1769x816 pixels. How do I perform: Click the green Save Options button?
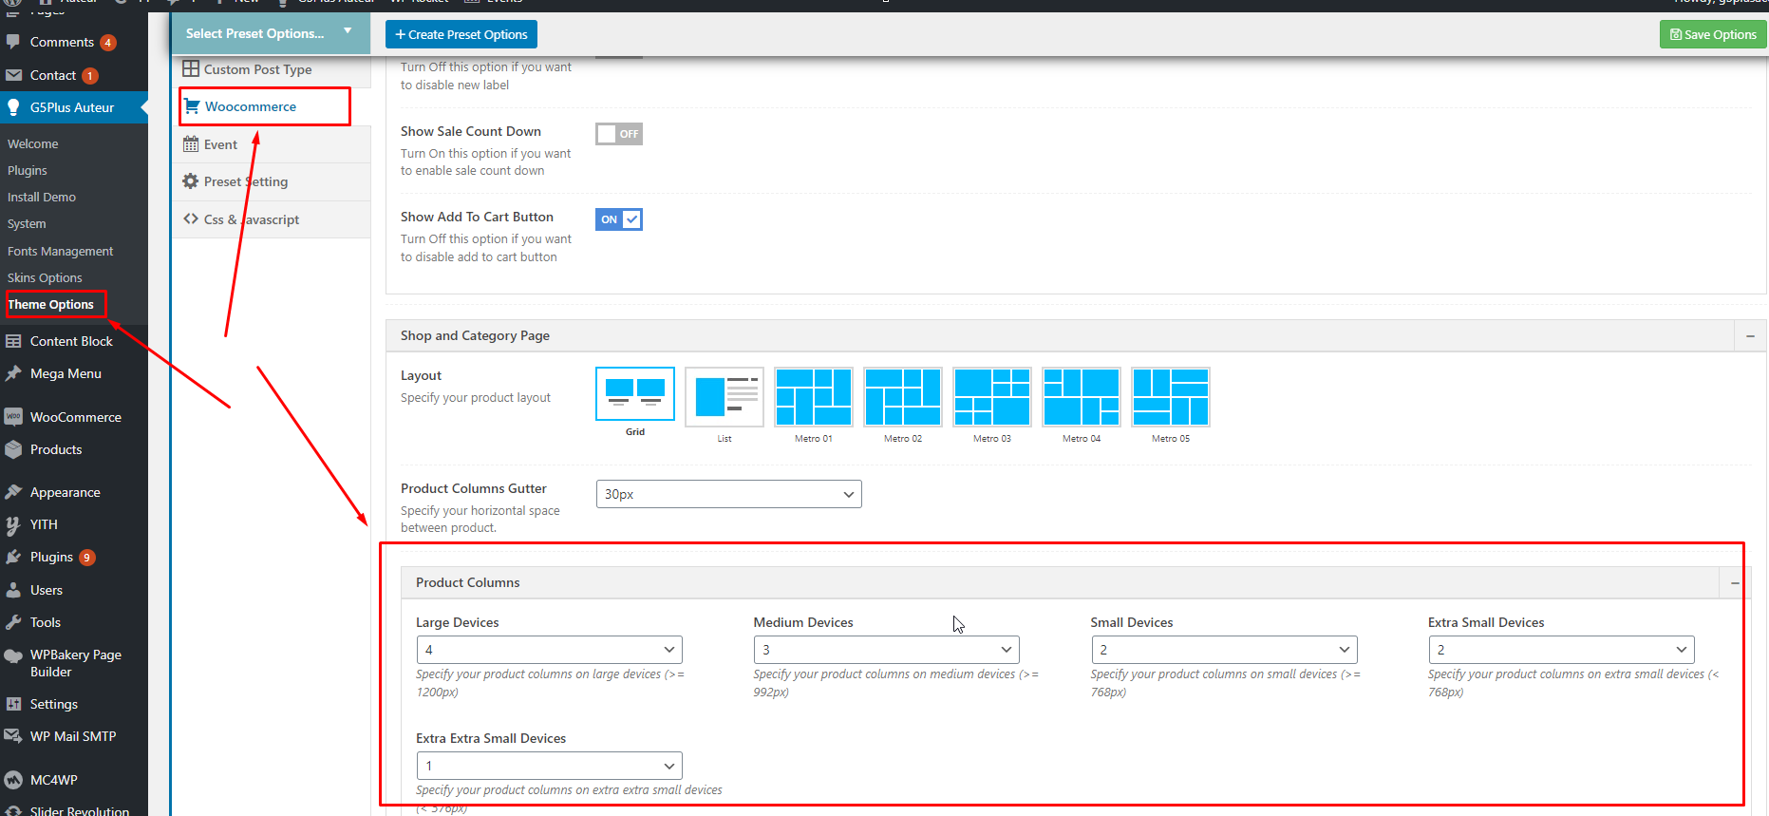coord(1713,34)
